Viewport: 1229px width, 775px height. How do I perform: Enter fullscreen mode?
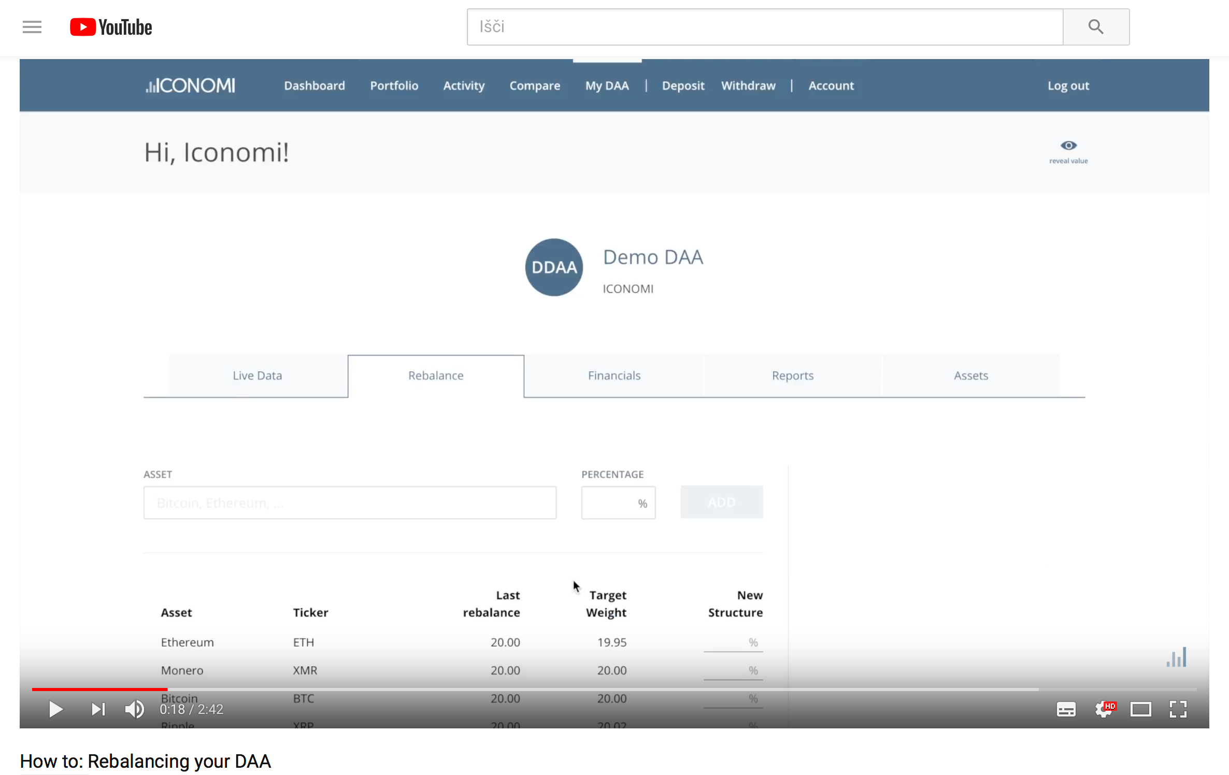tap(1178, 709)
